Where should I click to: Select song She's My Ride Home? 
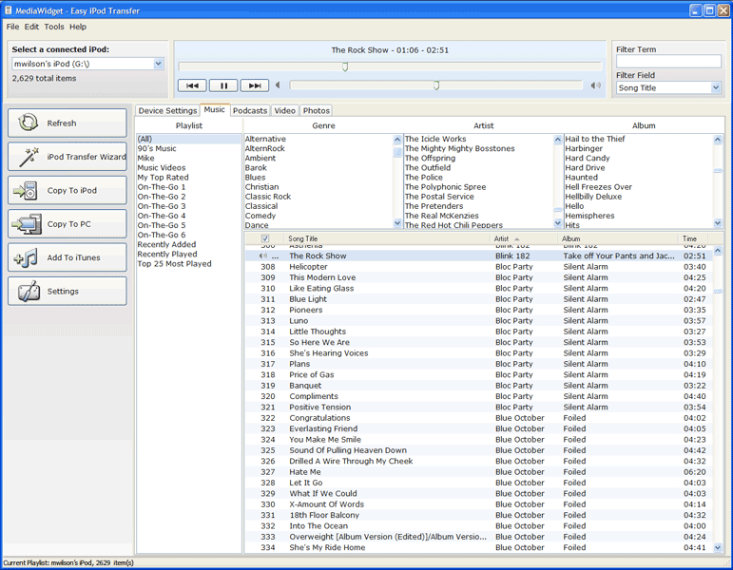pos(478,547)
